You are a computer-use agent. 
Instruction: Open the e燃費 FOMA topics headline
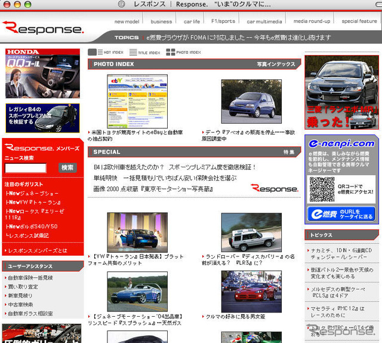coord(239,38)
